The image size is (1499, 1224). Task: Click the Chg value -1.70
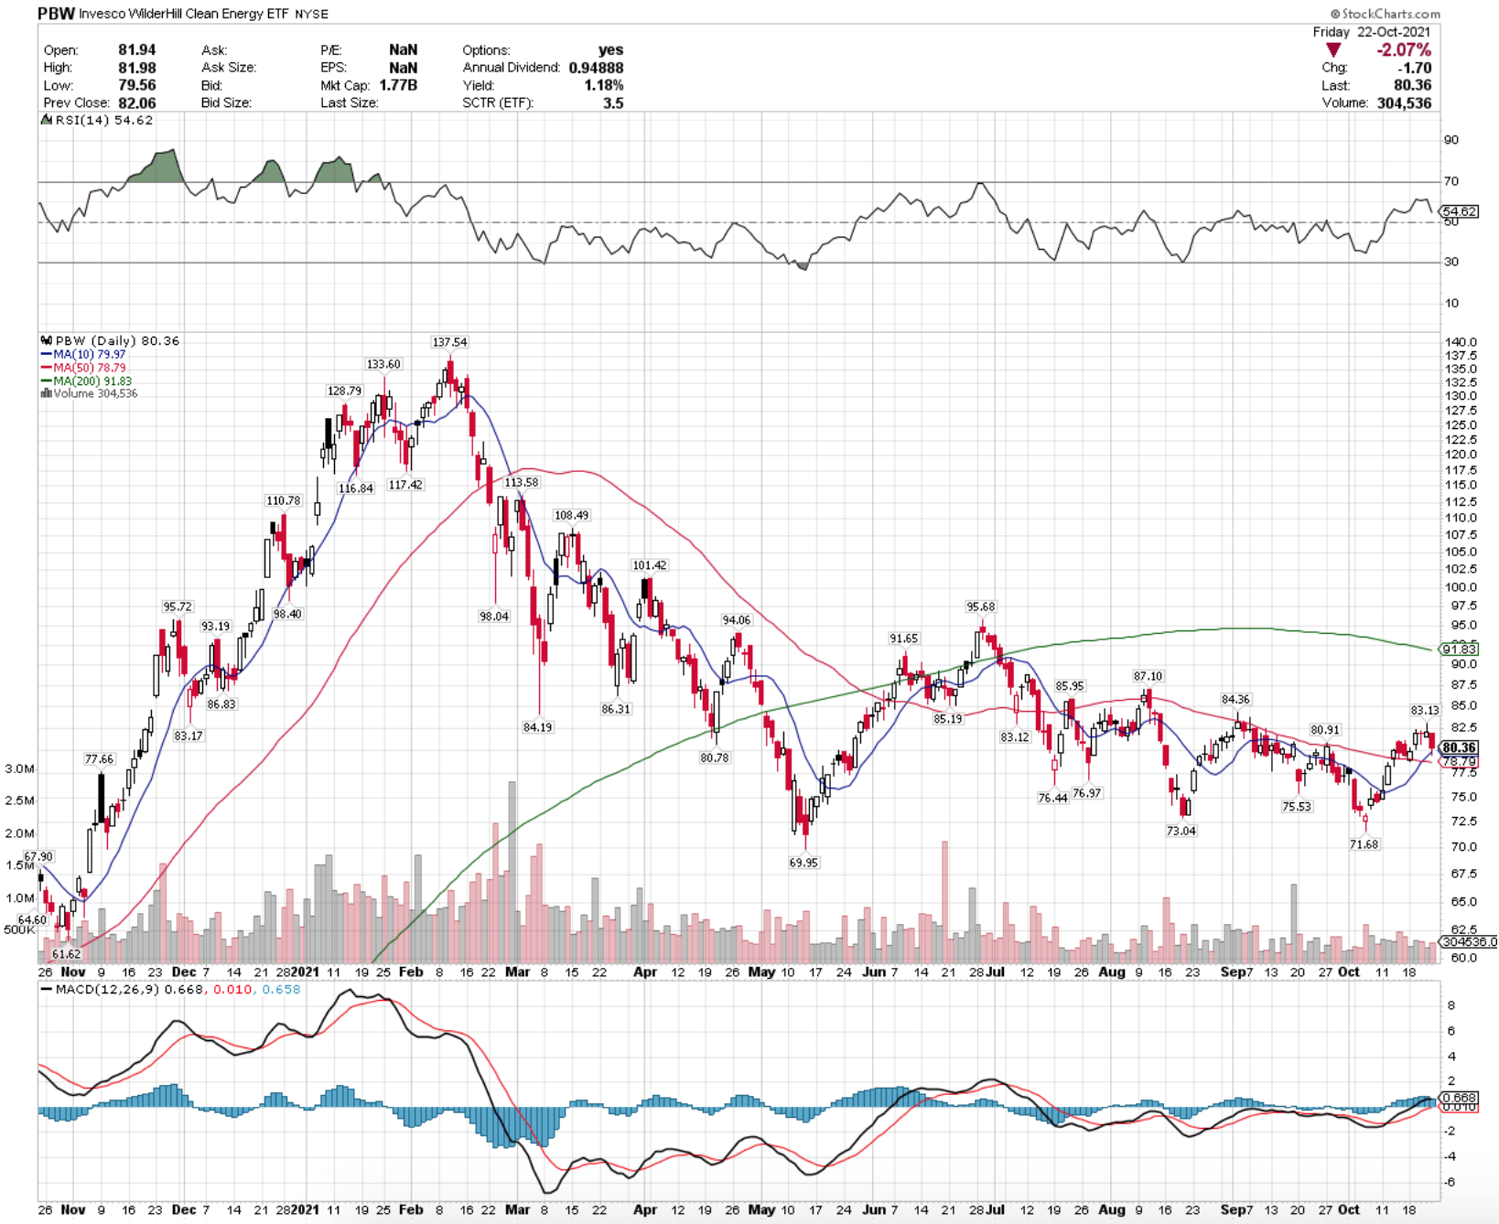1414,68
